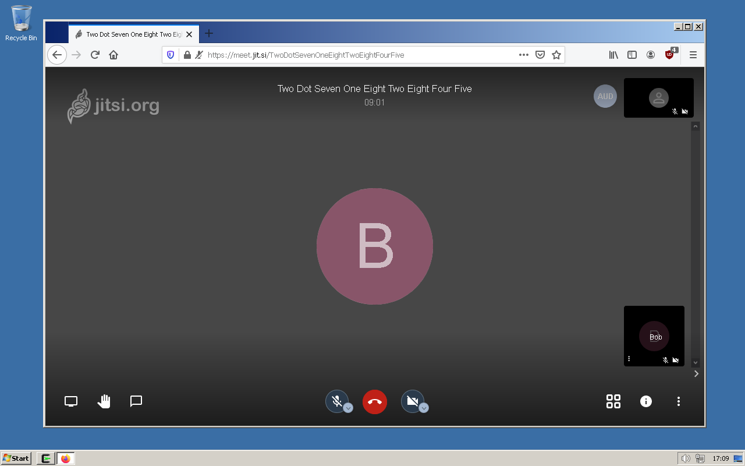Open the Recycle Bin

[21, 23]
